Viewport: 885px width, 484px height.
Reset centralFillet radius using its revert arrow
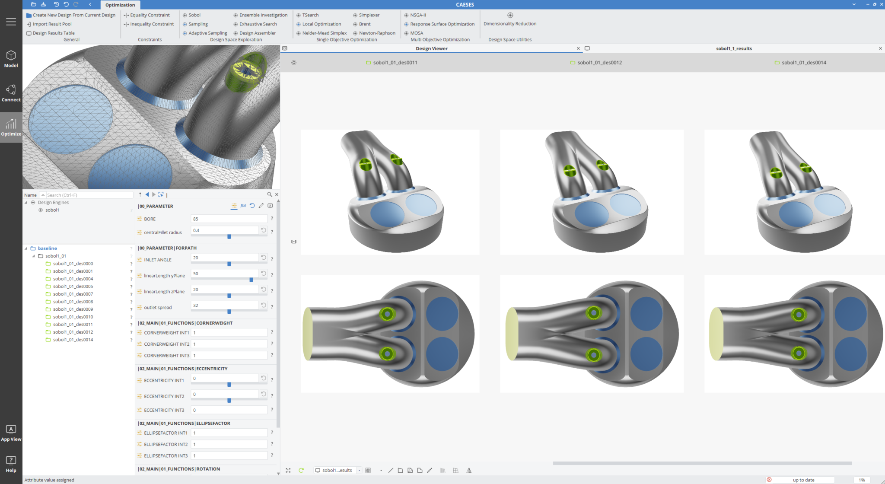click(264, 231)
